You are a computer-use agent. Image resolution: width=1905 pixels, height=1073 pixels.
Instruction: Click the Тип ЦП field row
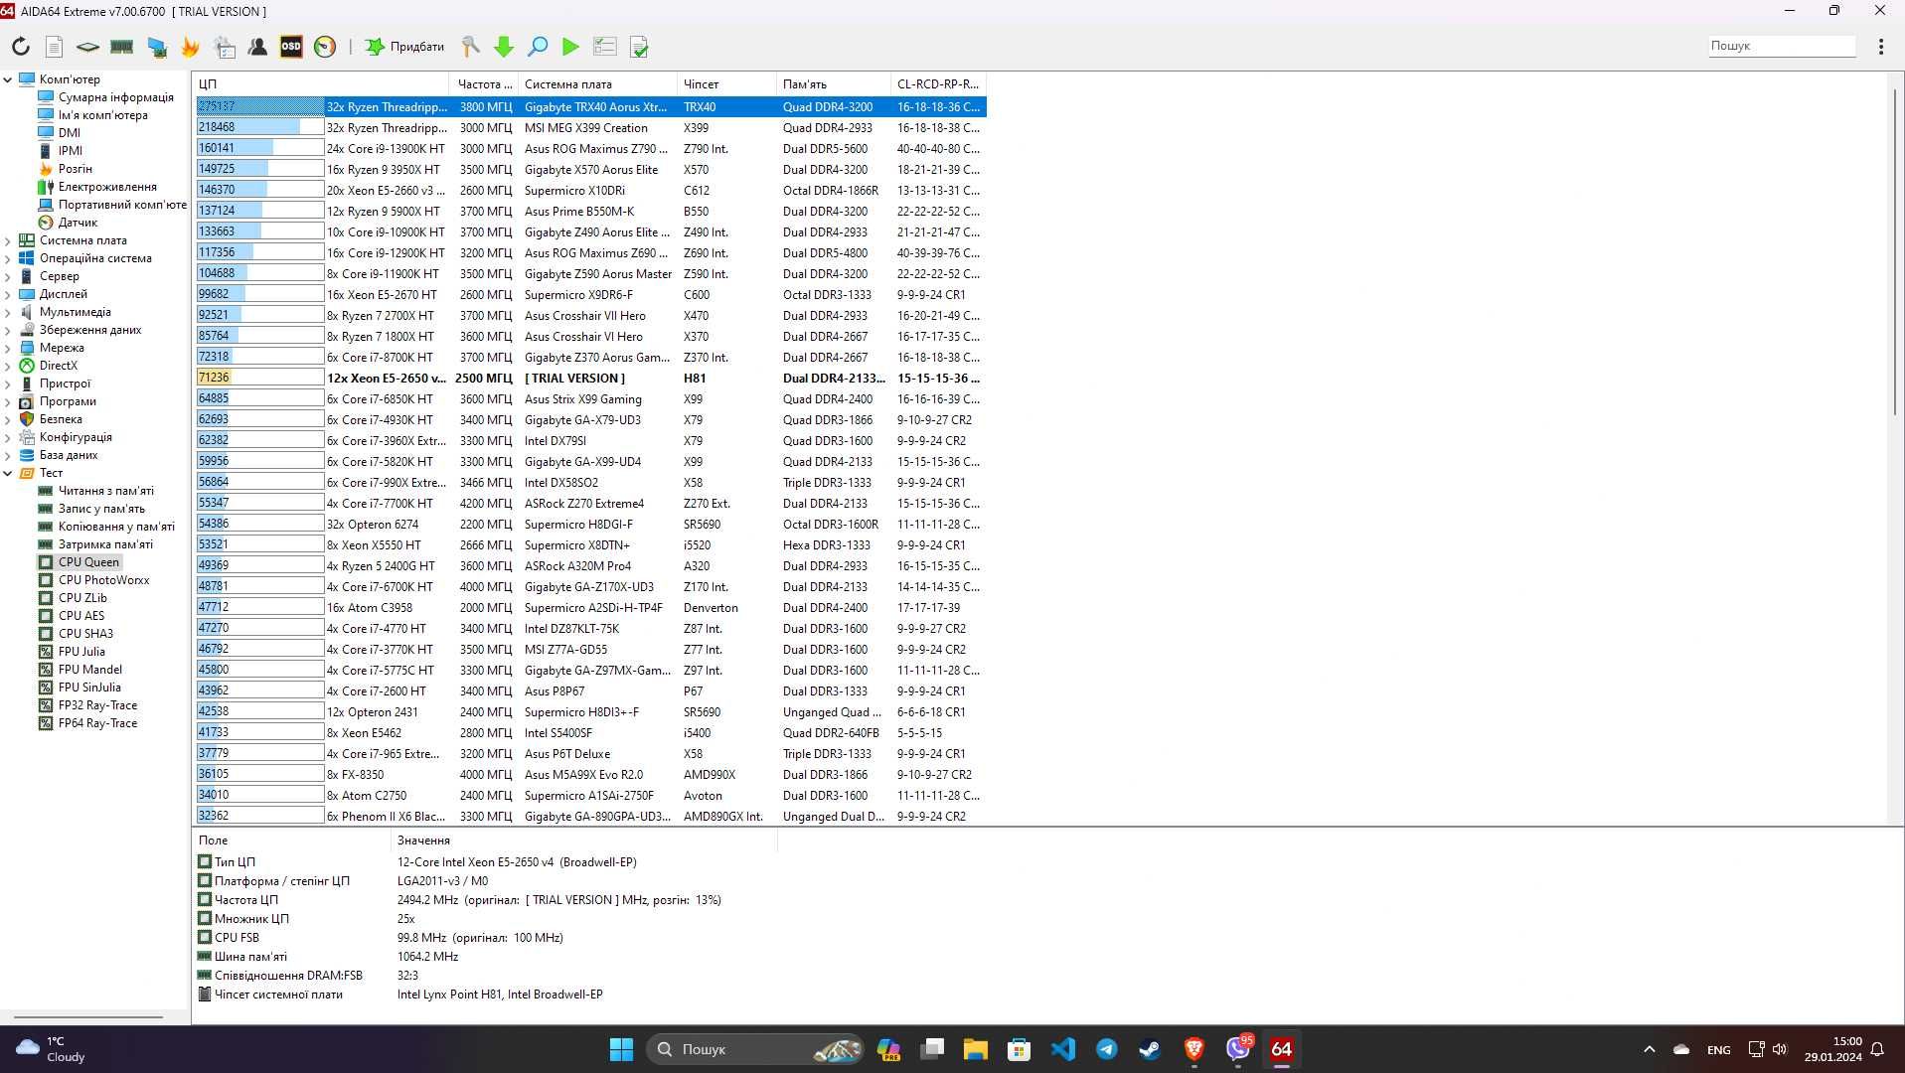coord(485,862)
